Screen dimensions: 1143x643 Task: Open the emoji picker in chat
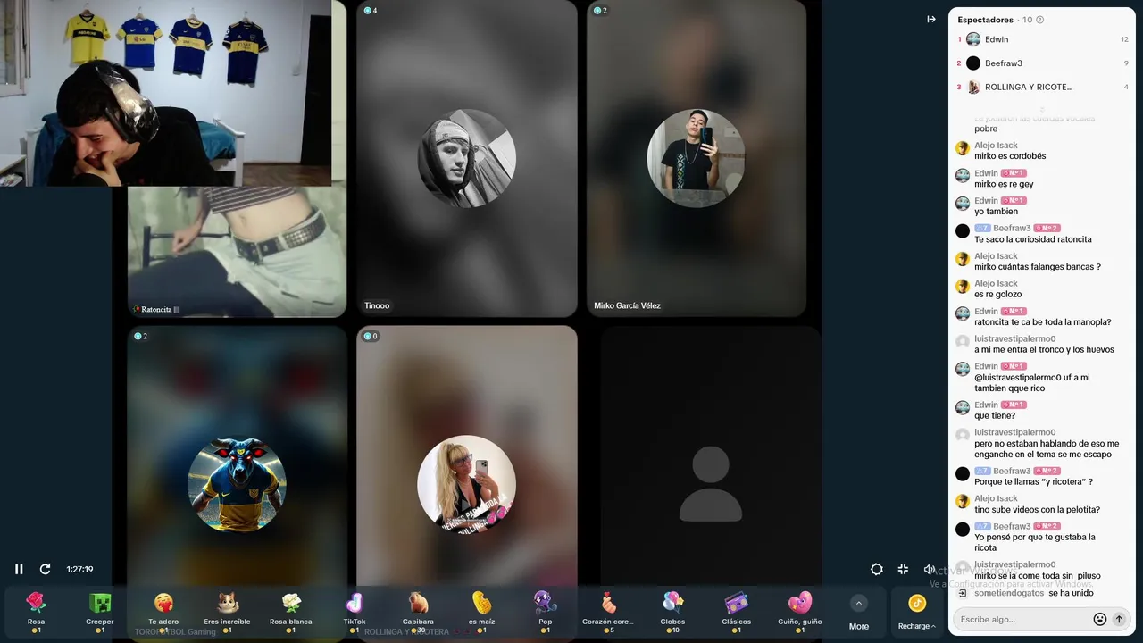coord(1100,619)
